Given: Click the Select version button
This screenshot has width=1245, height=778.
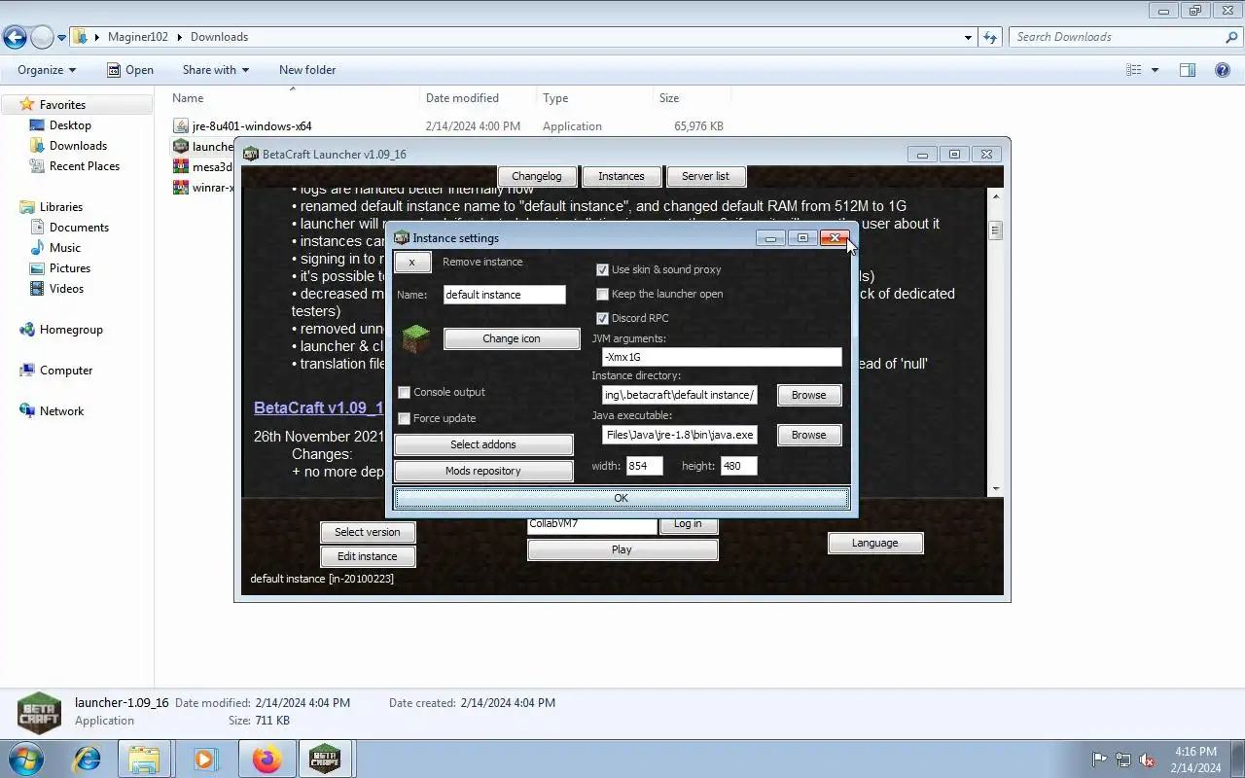Looking at the screenshot, I should pos(368,532).
